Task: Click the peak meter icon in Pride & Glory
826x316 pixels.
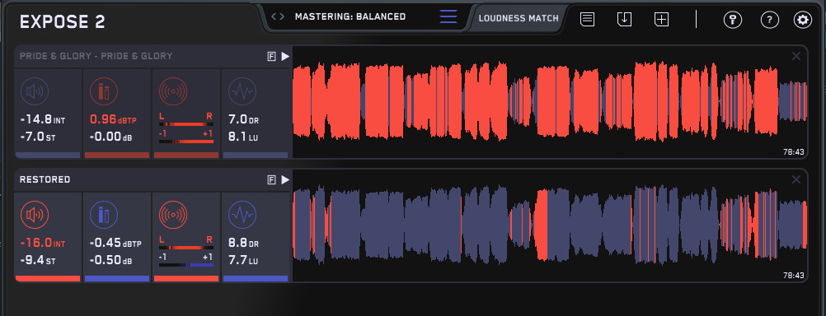Action: coord(104,91)
